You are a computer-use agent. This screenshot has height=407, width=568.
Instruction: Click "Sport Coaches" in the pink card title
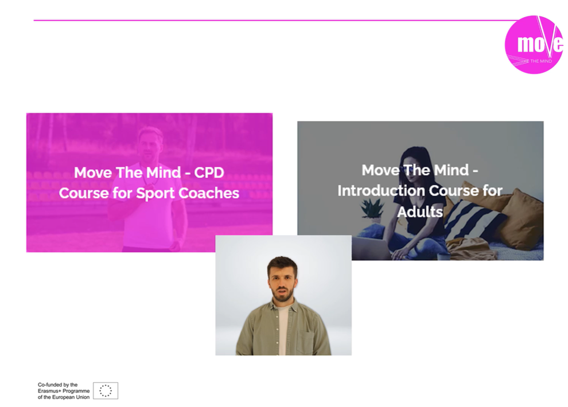(x=188, y=193)
